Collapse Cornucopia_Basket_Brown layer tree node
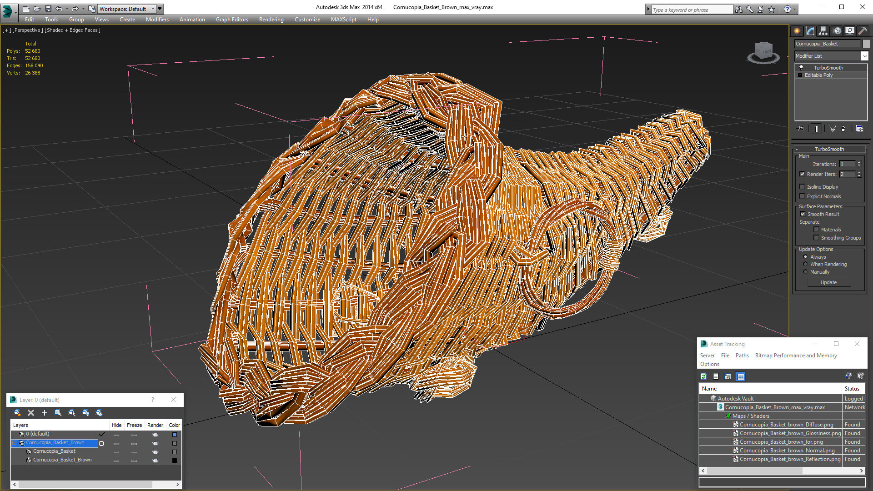This screenshot has width=873, height=491. pyautogui.click(x=15, y=443)
